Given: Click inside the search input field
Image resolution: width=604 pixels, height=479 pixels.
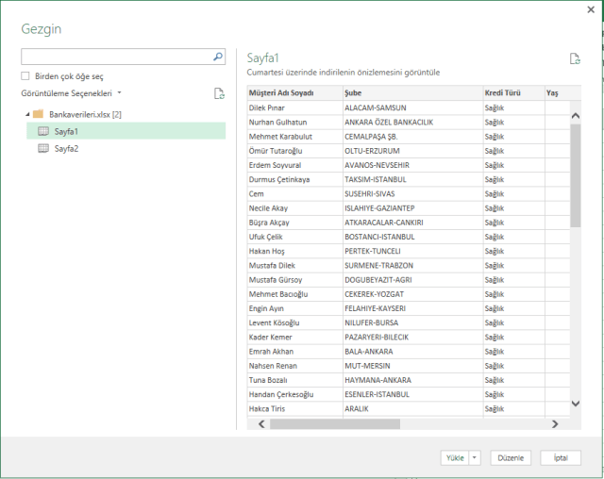Looking at the screenshot, I should [x=117, y=57].
